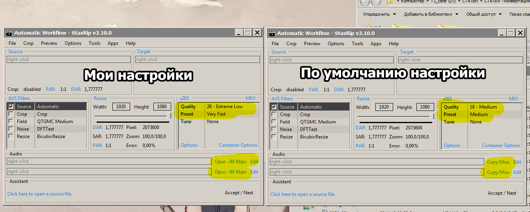Viewport: 530px width, 212px height.
Task: Open Preview menu in left StaxRip window
Action: [x=49, y=43]
